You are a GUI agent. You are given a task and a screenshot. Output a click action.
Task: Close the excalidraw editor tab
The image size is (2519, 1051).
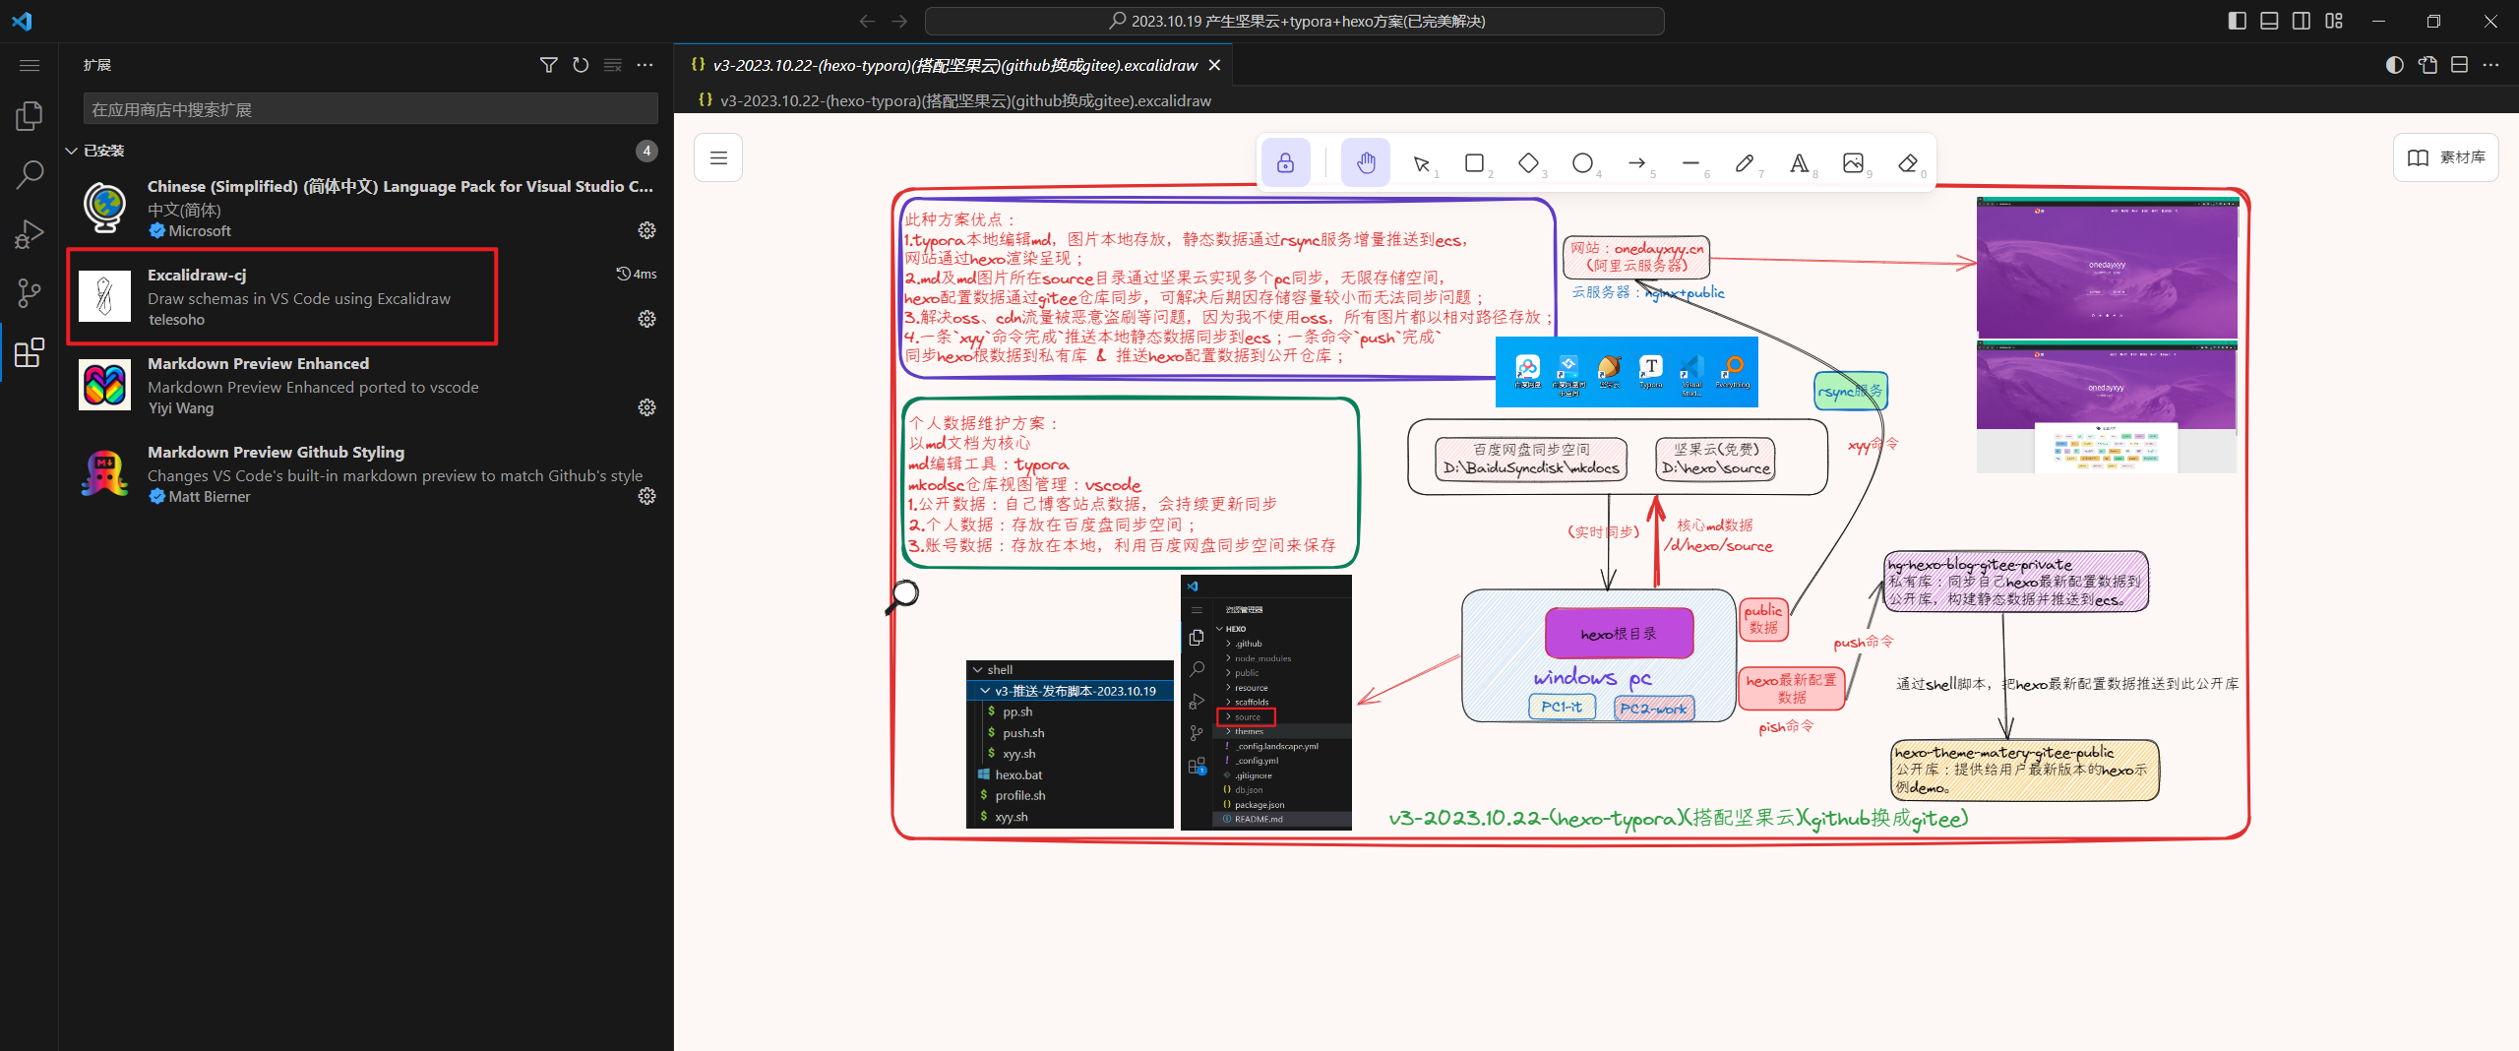pyautogui.click(x=1214, y=65)
